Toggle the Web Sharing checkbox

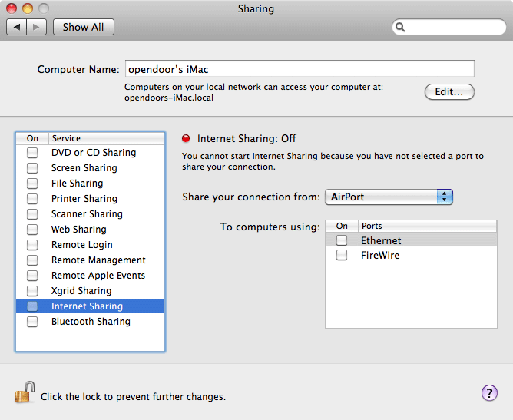click(x=32, y=230)
